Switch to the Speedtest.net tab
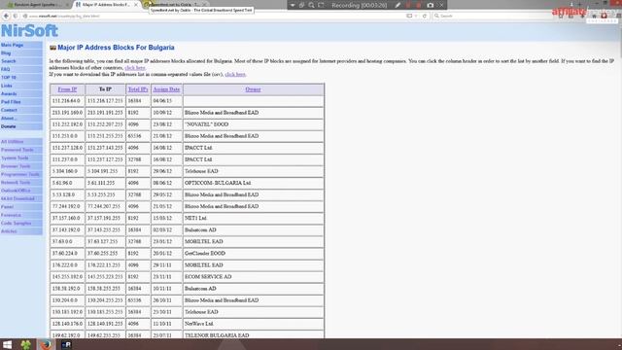Viewport: 622px width, 350px height. click(x=175, y=4)
